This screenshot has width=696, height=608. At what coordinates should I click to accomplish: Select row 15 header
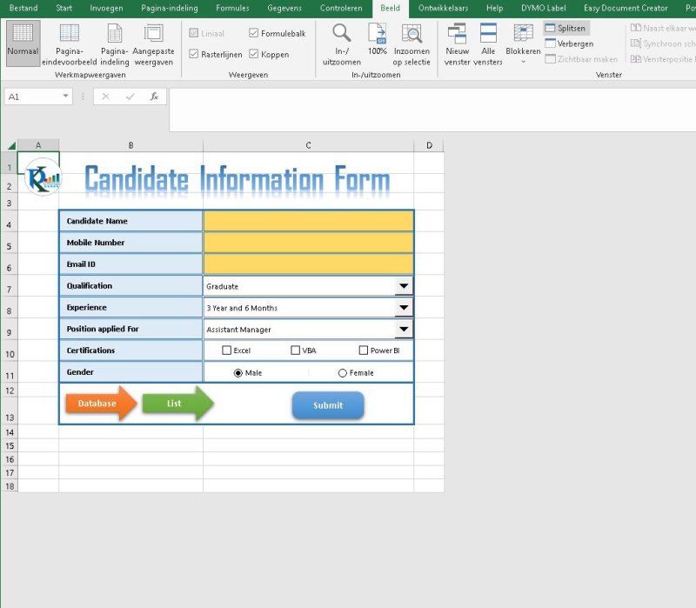click(x=10, y=445)
